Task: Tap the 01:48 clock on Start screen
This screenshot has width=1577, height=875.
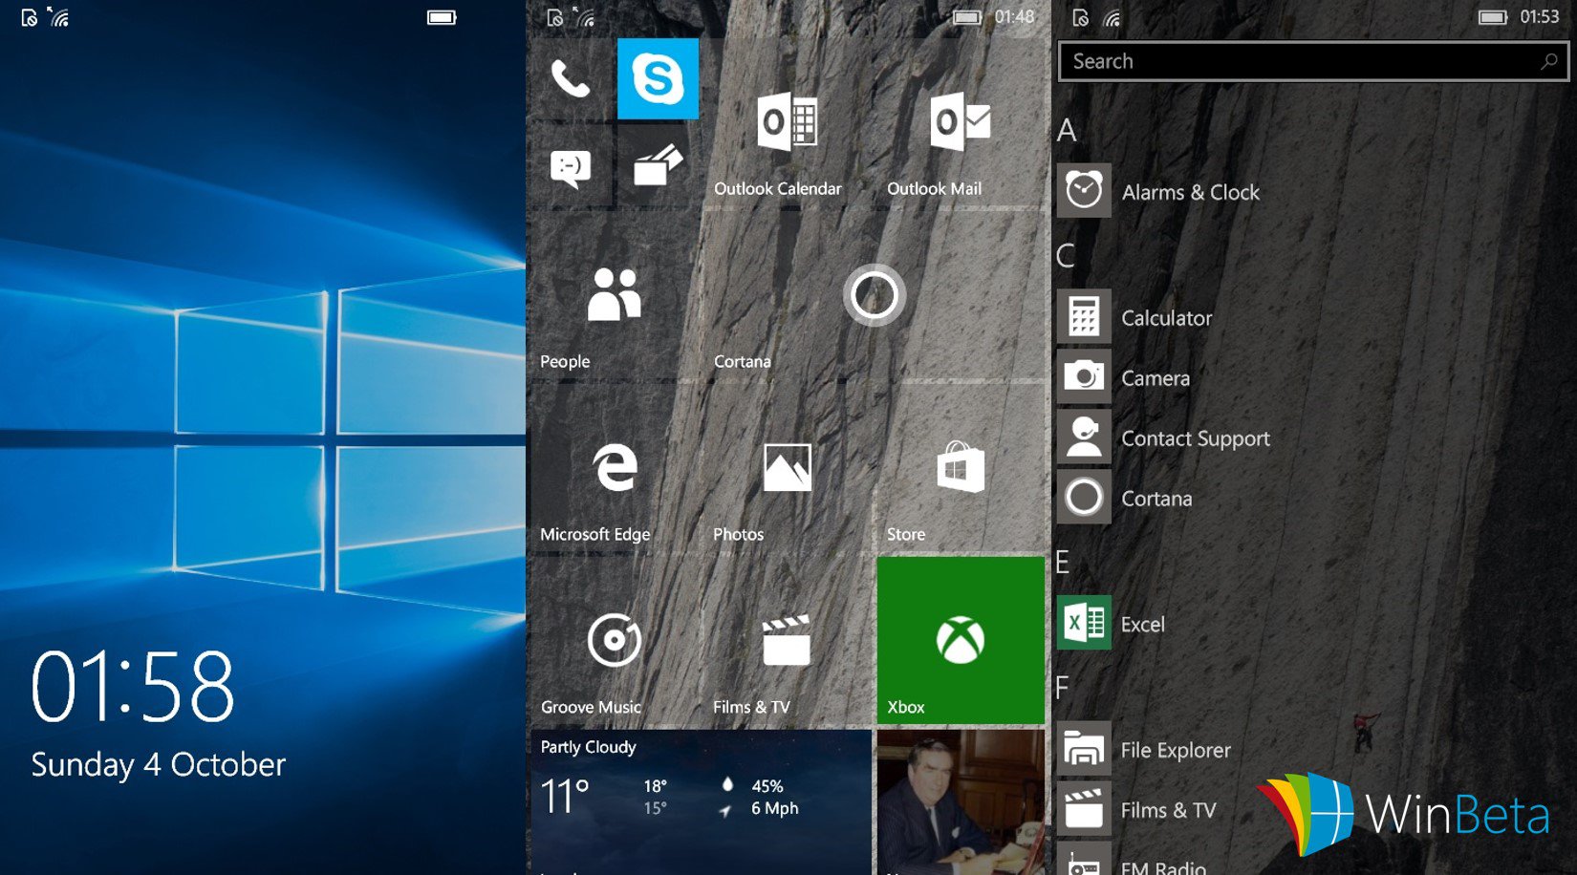Action: coord(1014,17)
